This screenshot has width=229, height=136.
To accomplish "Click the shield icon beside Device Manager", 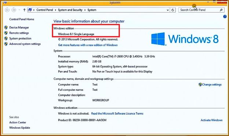I will 6,27.
